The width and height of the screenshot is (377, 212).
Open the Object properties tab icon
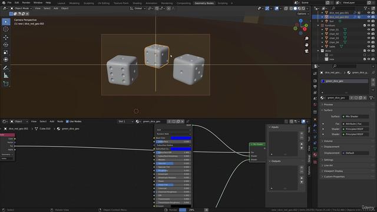click(315, 120)
